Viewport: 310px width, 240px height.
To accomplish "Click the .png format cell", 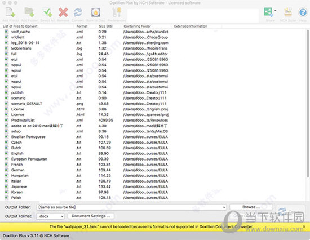I will tap(79, 104).
